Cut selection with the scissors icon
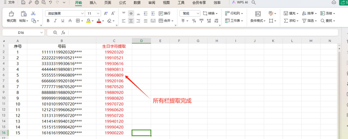348x139 pixels. click(33, 13)
